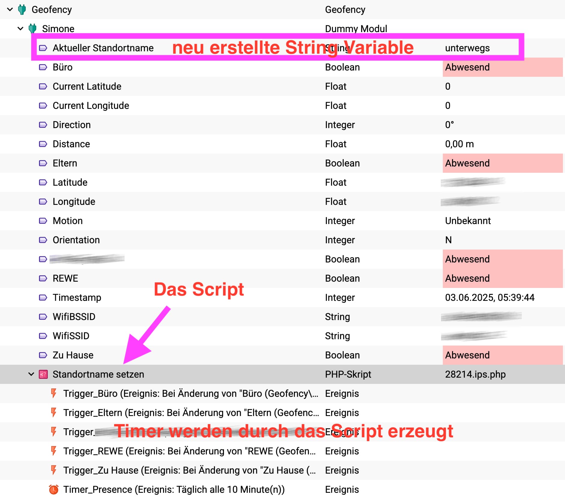Click the variable icon beside Aktueller Standortname
The height and width of the screenshot is (497, 565).
pyautogui.click(x=43, y=48)
